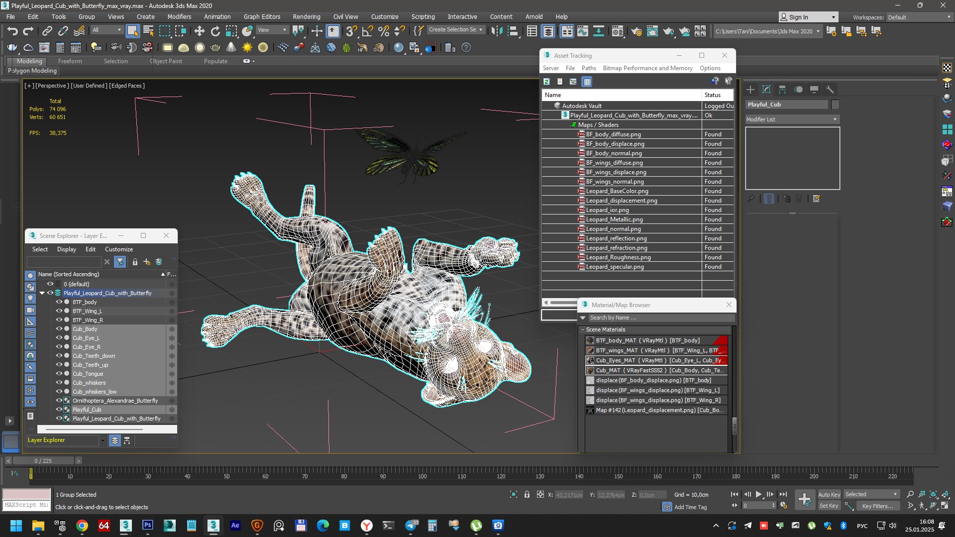955x537 pixels.
Task: Click the Search by Name field
Action: click(661, 318)
